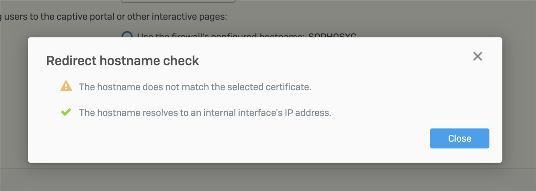The width and height of the screenshot is (536, 191).
Task: Click the captive portal description text
Action: point(114,17)
